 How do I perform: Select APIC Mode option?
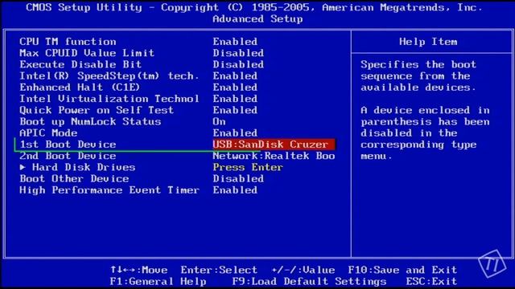coord(48,133)
